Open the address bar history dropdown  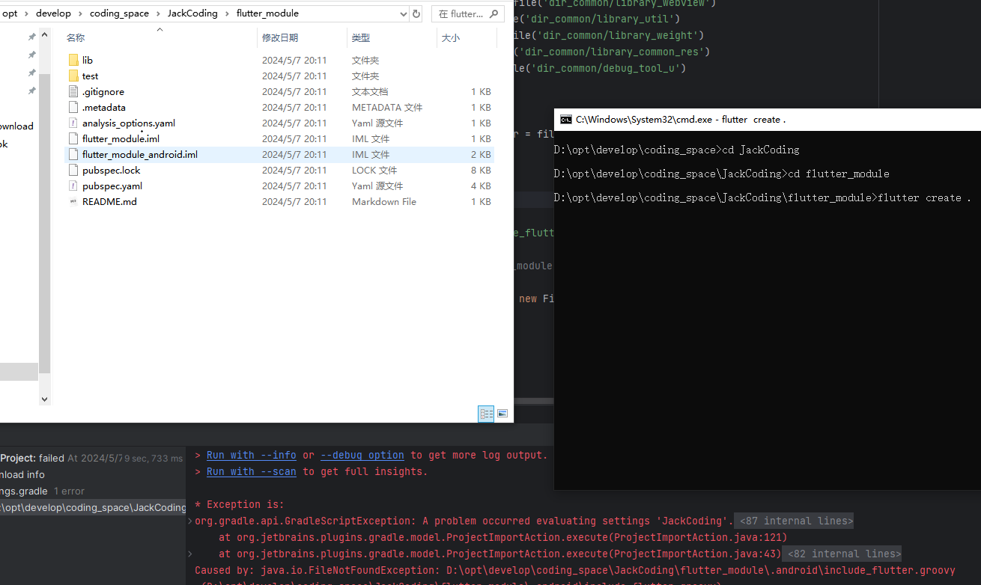pyautogui.click(x=403, y=13)
